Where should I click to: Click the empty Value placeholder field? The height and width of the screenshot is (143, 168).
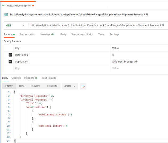pos(139,68)
